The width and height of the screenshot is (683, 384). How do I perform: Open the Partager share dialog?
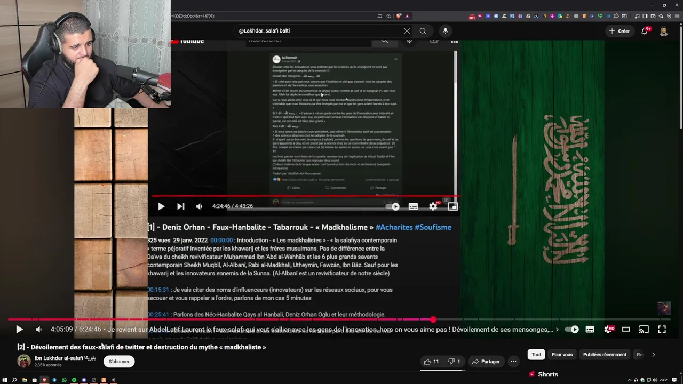486,362
